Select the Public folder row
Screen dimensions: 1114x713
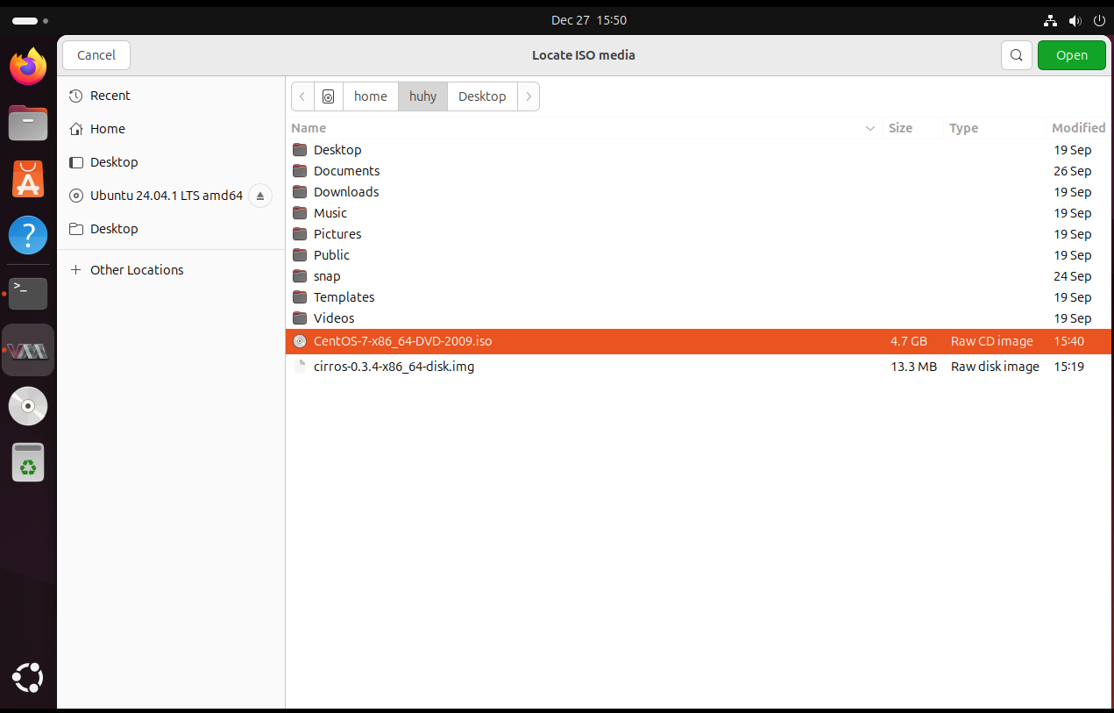(699, 255)
